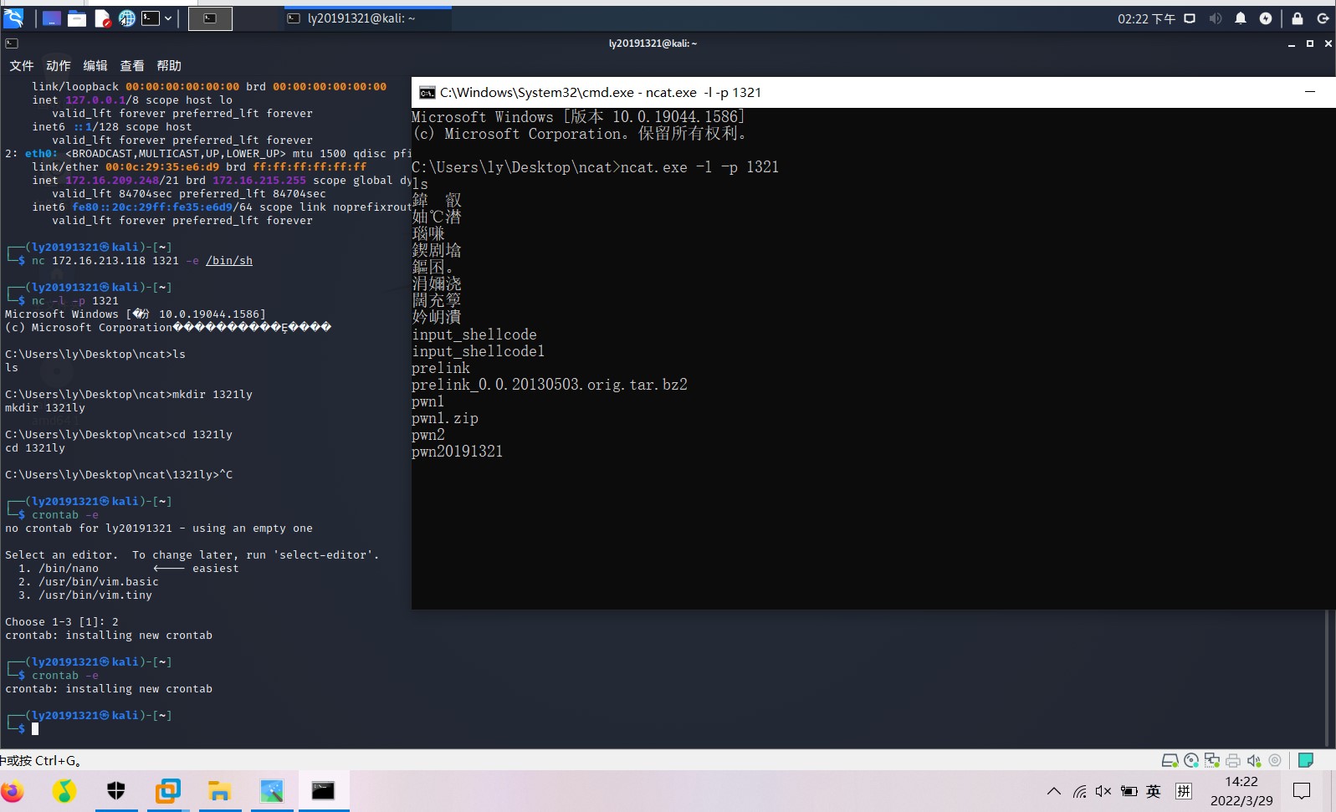Click the VMware CD/DVD drive status icon

(x=1191, y=760)
